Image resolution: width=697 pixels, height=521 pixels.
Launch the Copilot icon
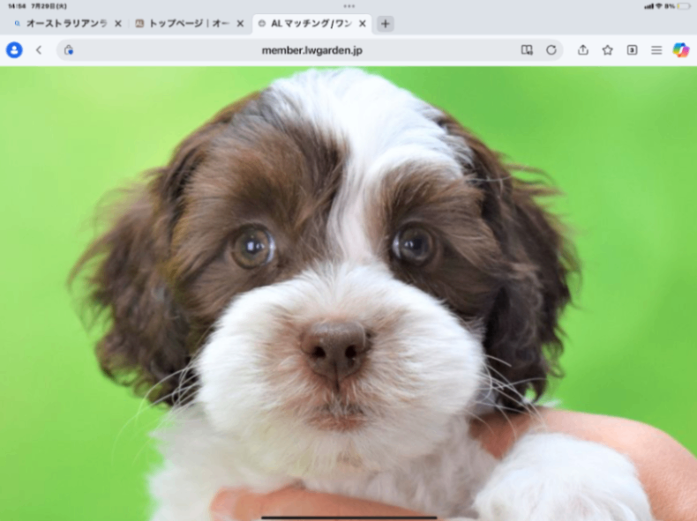pyautogui.click(x=680, y=49)
